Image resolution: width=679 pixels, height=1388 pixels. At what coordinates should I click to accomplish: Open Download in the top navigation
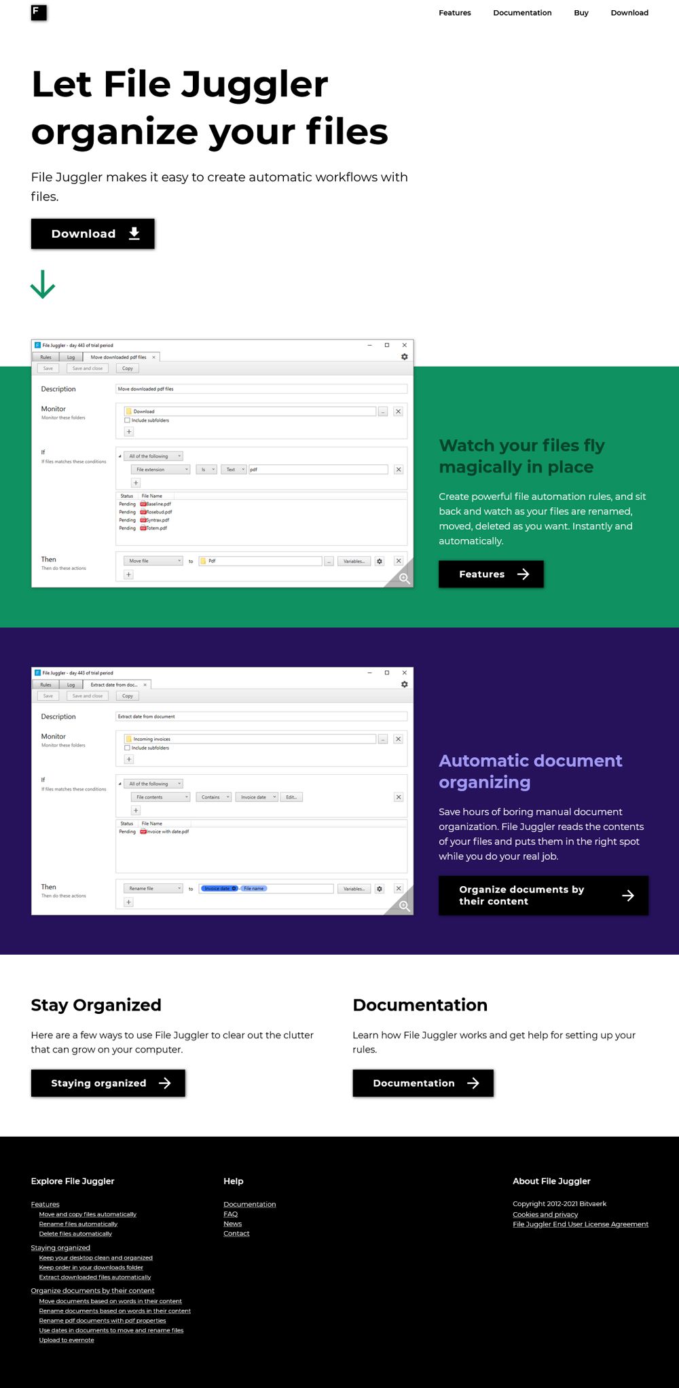click(x=629, y=13)
